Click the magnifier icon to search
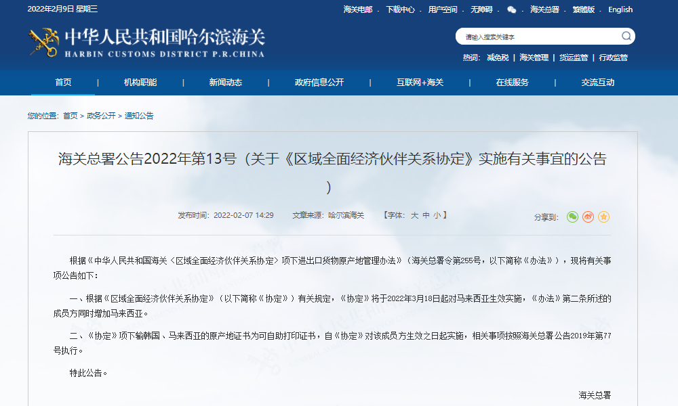This screenshot has height=406, width=678. (x=627, y=36)
